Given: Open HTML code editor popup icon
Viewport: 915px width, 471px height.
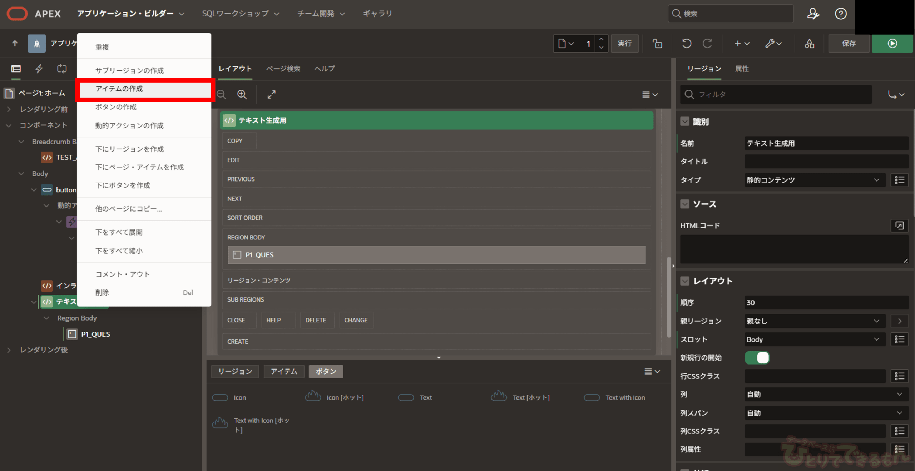Looking at the screenshot, I should 899,225.
